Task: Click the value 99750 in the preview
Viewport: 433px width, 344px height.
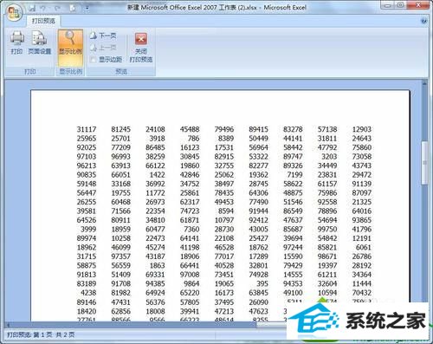Action: click(x=327, y=230)
